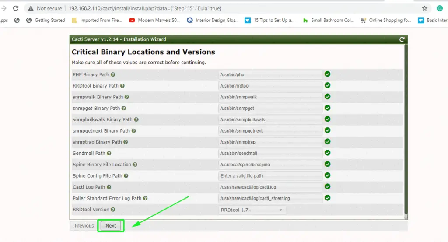This screenshot has height=242, width=448.
Task: Open the Grammarly extension icon
Action: [440, 8]
